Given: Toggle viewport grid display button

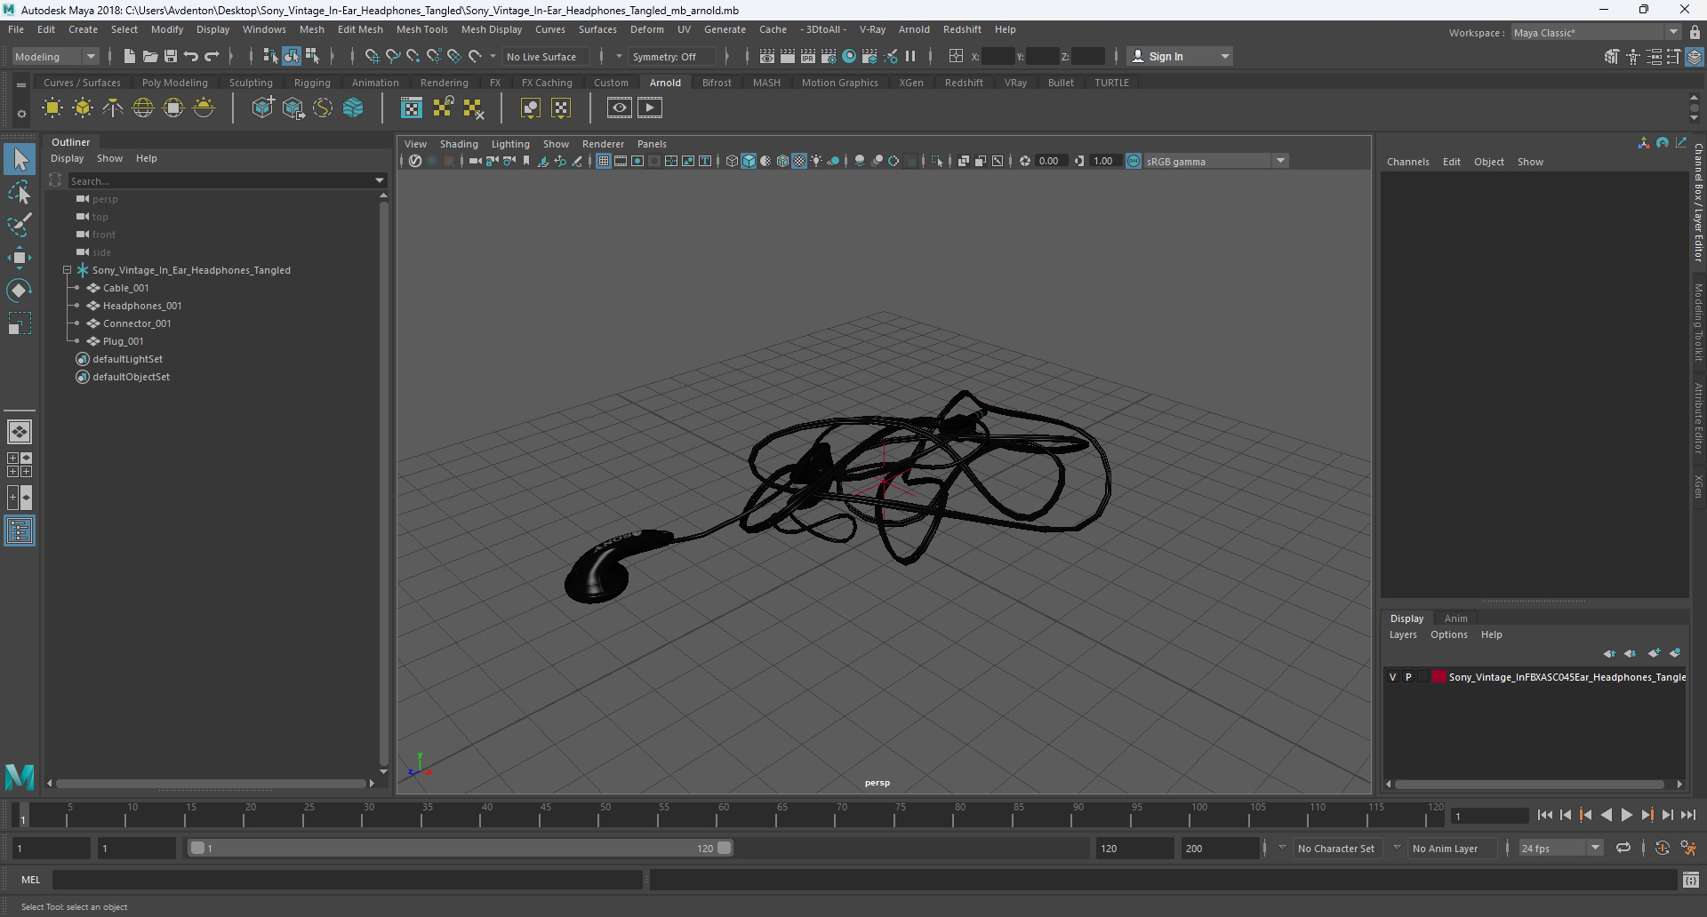Looking at the screenshot, I should pos(604,161).
